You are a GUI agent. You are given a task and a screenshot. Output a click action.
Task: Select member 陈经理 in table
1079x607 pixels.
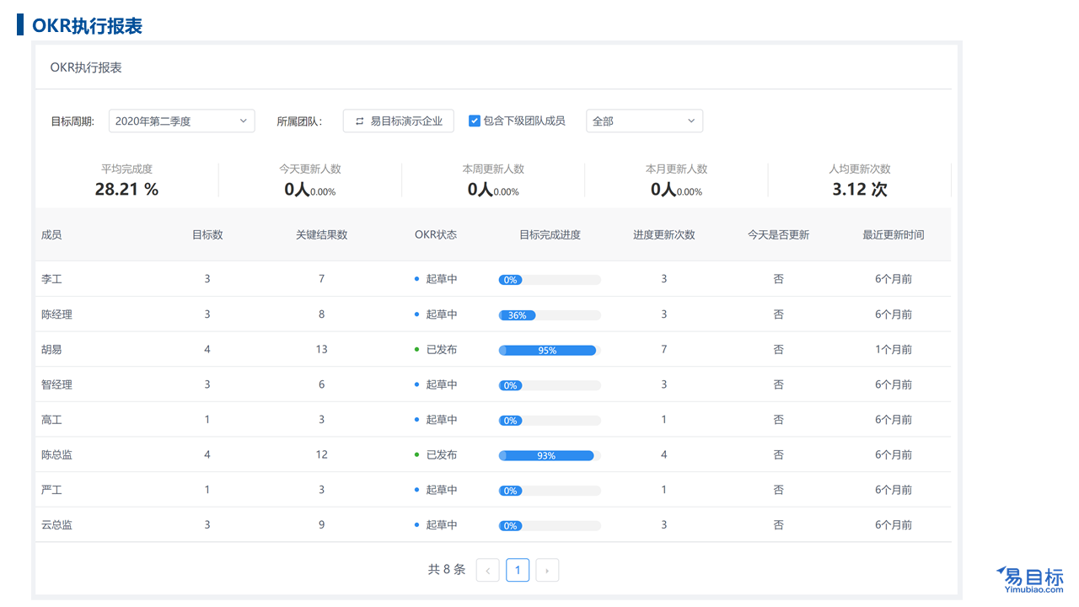pyautogui.click(x=56, y=314)
